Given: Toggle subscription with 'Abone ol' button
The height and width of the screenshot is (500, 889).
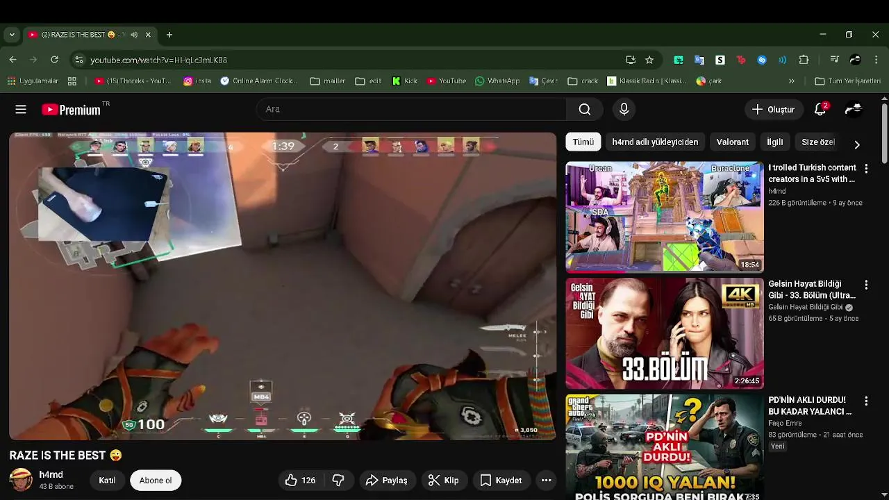Looking at the screenshot, I should [x=156, y=480].
